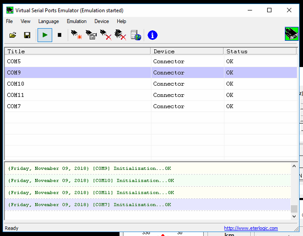
Task: Open the Help menu
Action: pos(121,21)
